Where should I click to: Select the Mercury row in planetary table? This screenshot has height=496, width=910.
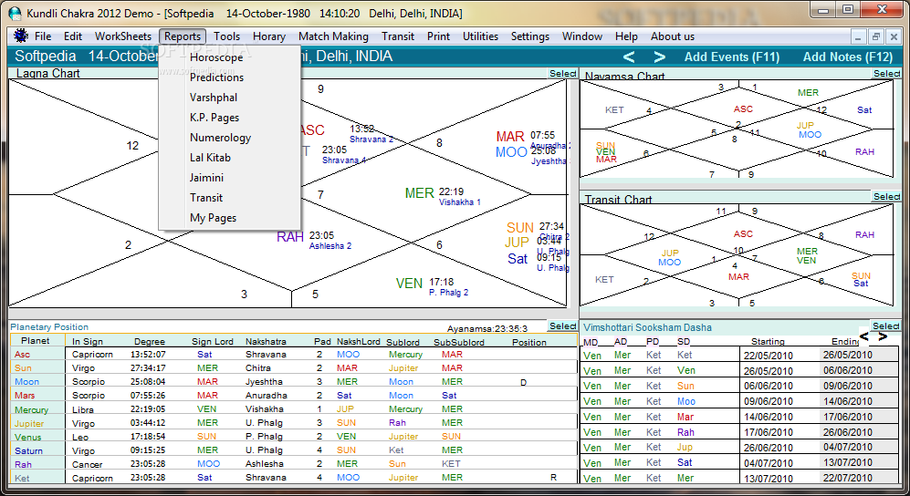pyautogui.click(x=294, y=409)
